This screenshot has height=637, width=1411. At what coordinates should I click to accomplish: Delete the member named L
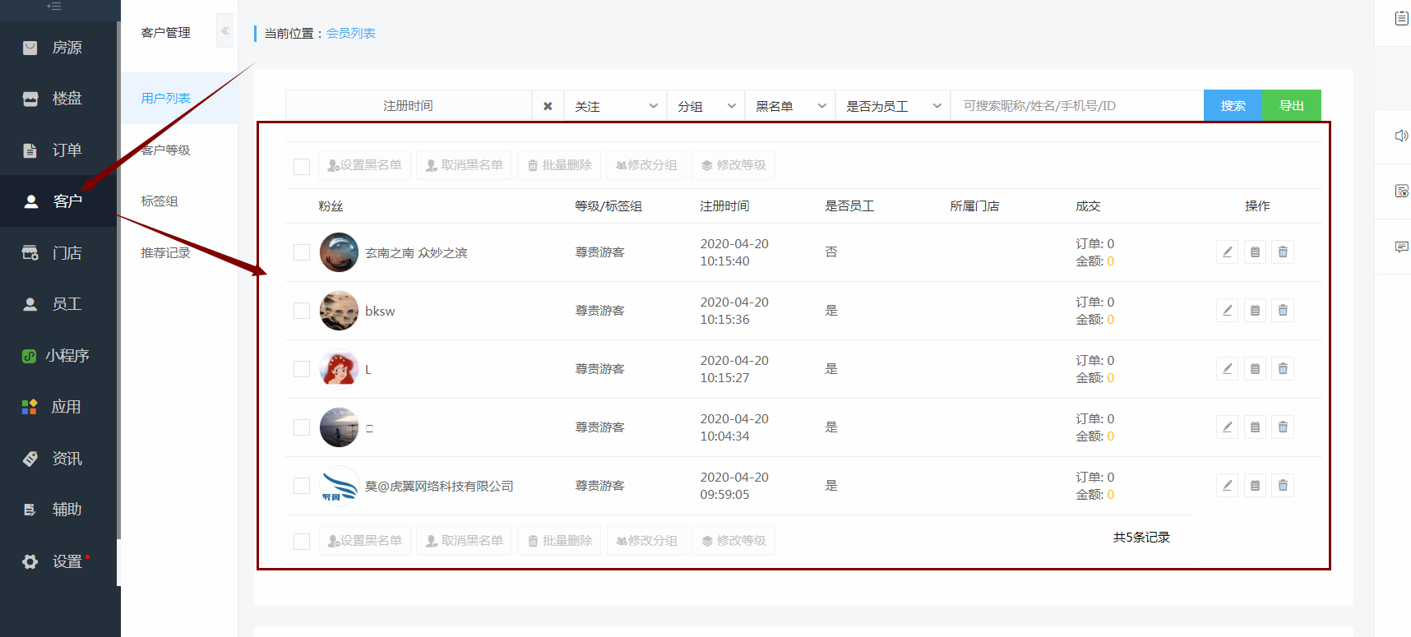1283,369
